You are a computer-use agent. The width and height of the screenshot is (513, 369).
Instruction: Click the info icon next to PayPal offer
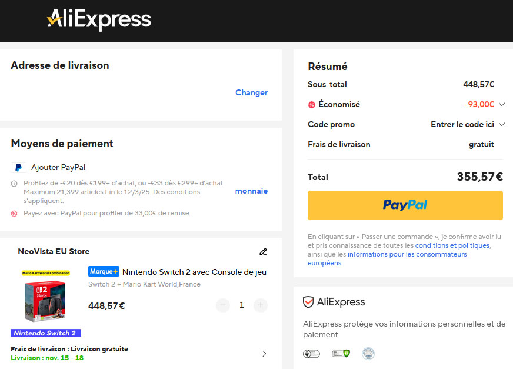(x=14, y=184)
